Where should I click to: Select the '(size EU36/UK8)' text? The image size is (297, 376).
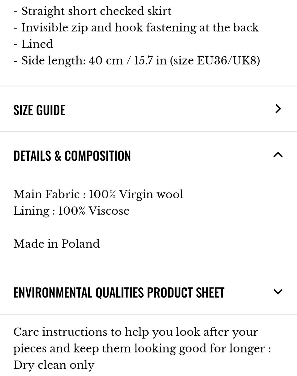click(215, 60)
